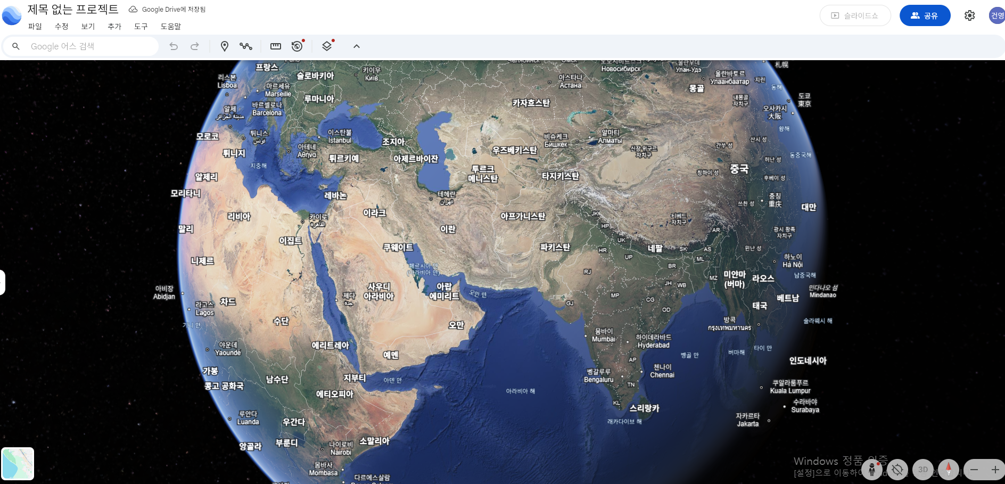
Task: Start the 슬라이드쇼 presentation
Action: (x=855, y=15)
